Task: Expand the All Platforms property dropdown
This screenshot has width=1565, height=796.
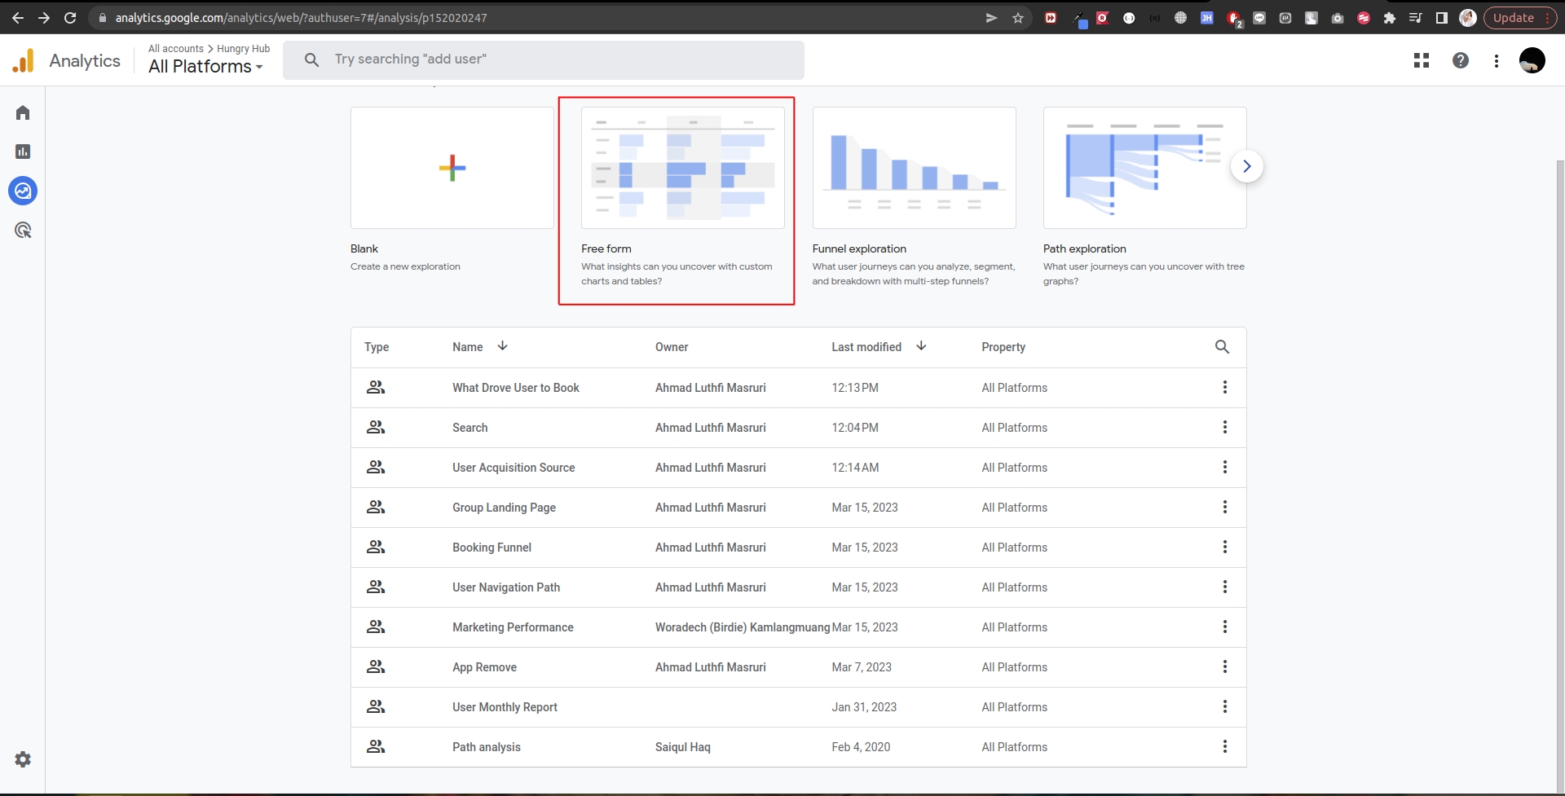Action: [x=205, y=67]
